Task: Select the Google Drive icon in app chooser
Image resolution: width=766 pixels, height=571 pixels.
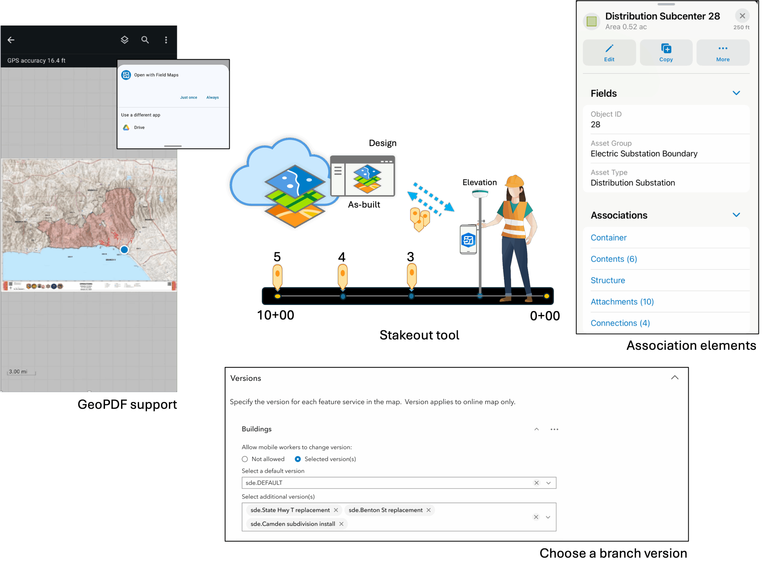Action: (126, 127)
